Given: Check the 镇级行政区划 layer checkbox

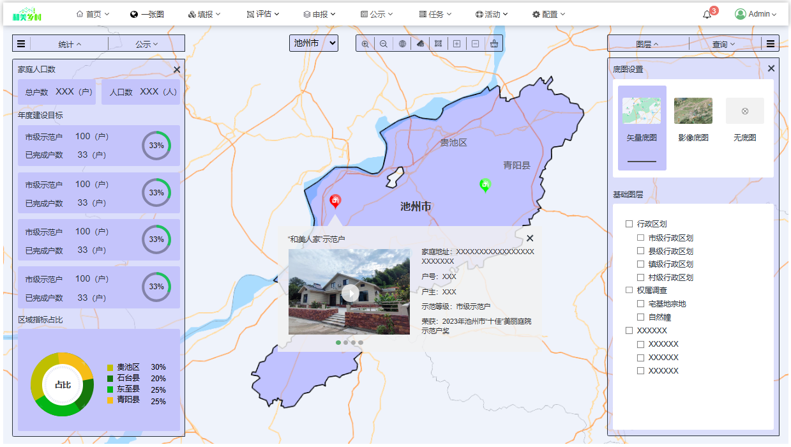Looking at the screenshot, I should [x=640, y=264].
